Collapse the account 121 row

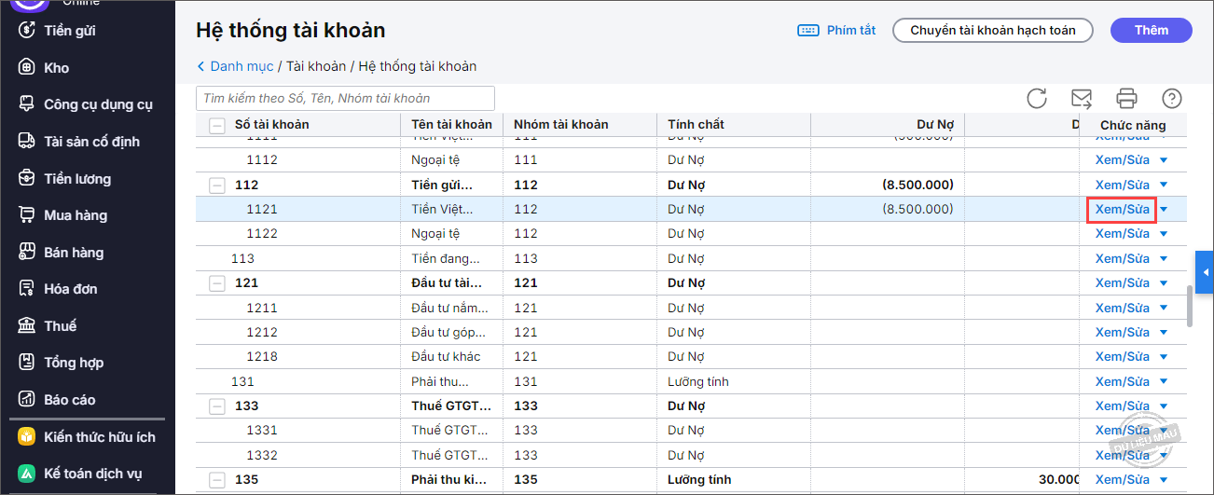tap(217, 282)
